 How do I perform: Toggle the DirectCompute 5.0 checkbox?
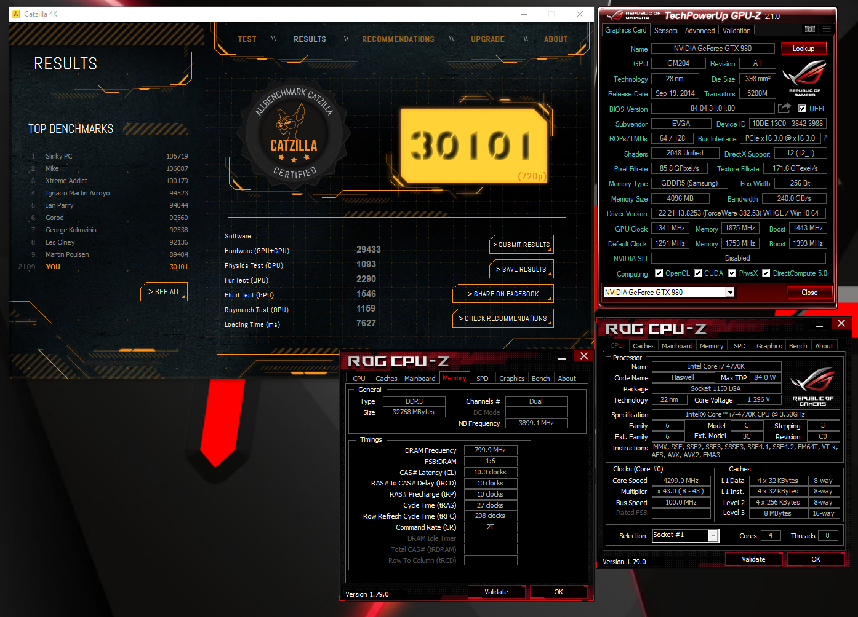(766, 273)
